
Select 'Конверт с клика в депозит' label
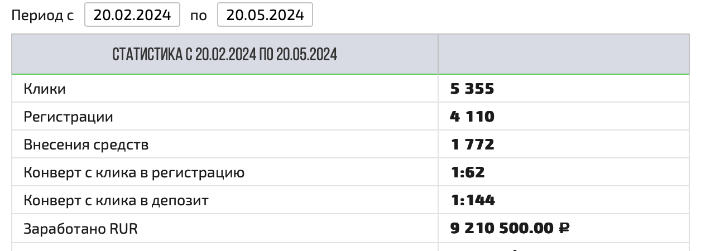tap(116, 200)
